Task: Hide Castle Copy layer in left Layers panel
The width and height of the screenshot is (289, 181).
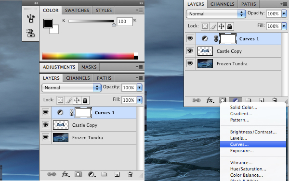Action: [x=46, y=124]
